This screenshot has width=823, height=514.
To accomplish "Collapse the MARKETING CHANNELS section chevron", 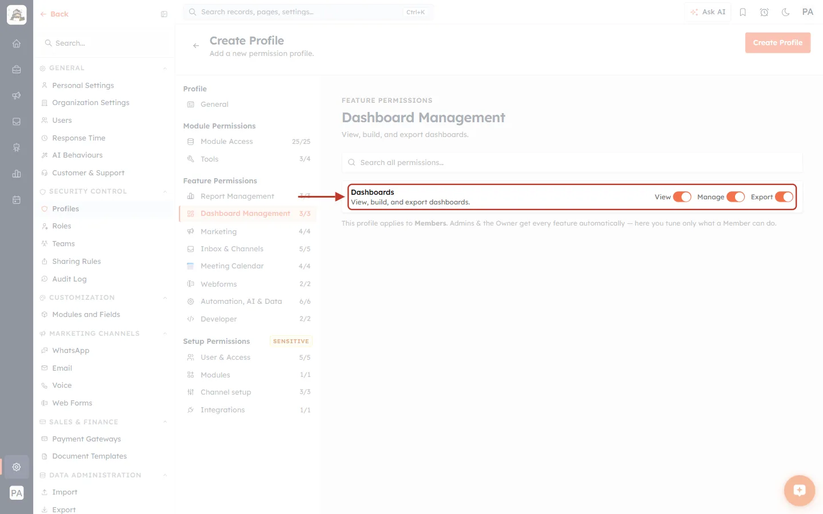I will [x=165, y=334].
